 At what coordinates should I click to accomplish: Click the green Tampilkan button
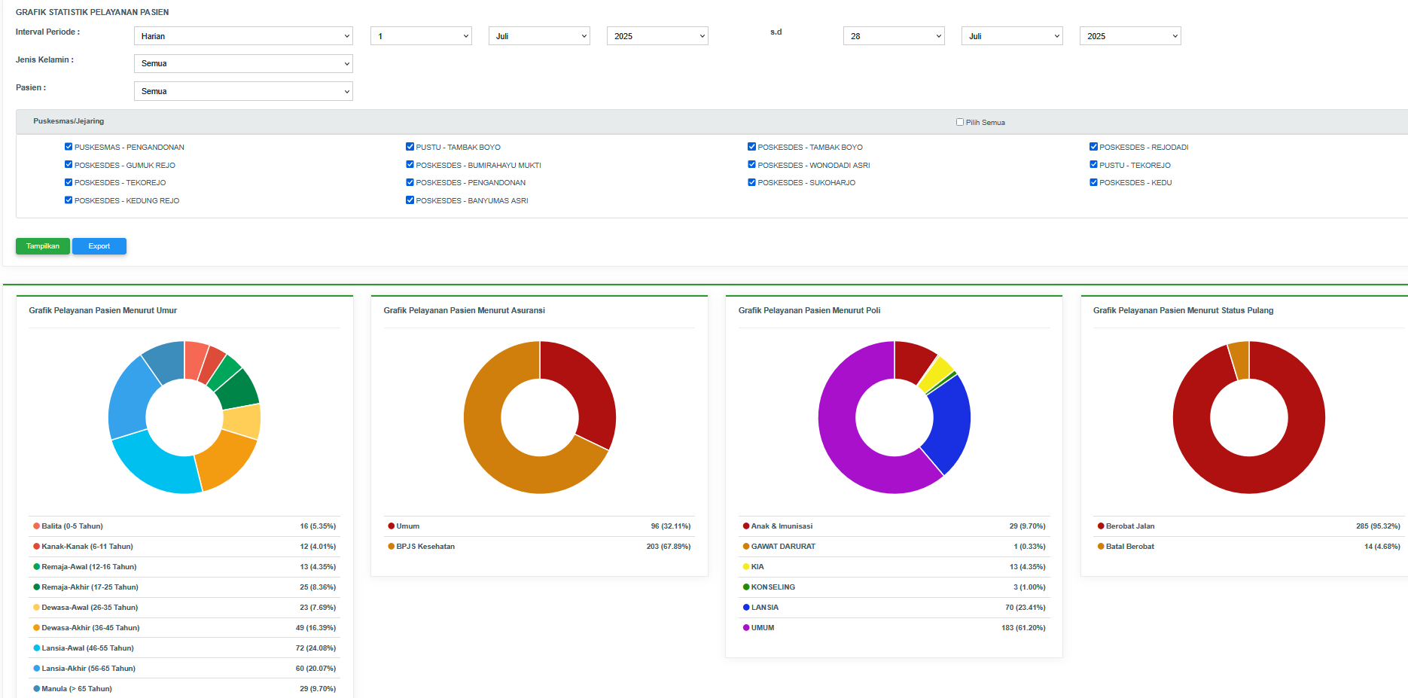pyautogui.click(x=43, y=246)
